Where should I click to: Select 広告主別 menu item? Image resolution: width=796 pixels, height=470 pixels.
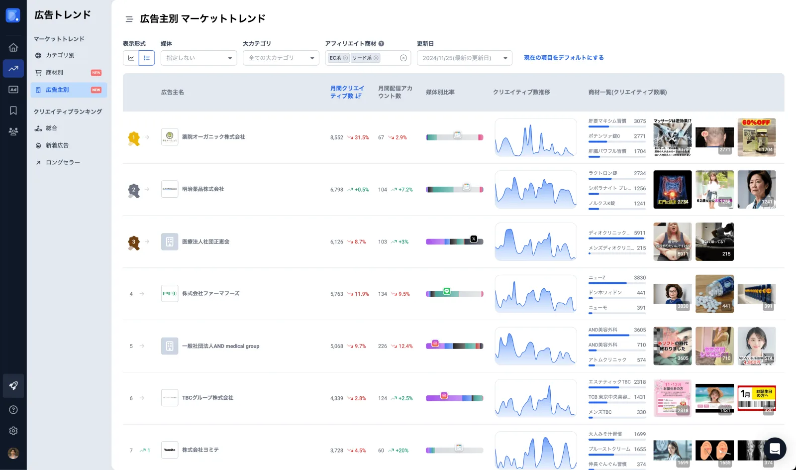pos(69,90)
